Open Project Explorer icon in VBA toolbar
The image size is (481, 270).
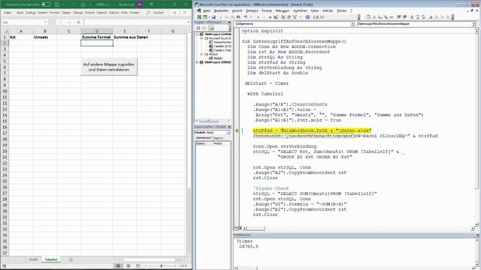pos(283,17)
